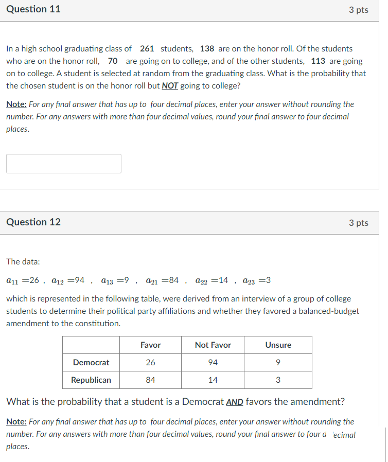The width and height of the screenshot is (388, 462).
Task: Select the Question 11 header
Action: point(33,9)
